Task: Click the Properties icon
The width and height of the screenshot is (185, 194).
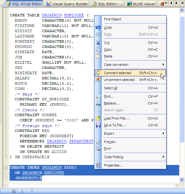Action: pos(98,165)
